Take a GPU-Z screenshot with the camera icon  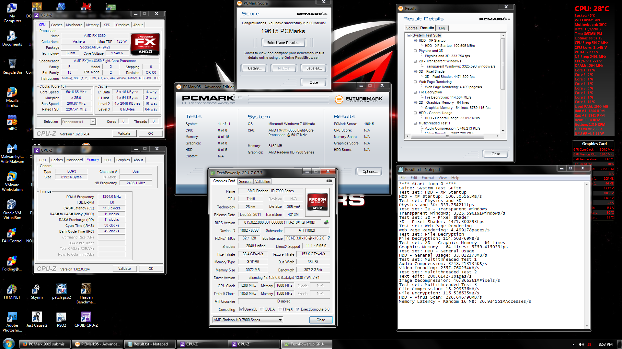point(329,181)
